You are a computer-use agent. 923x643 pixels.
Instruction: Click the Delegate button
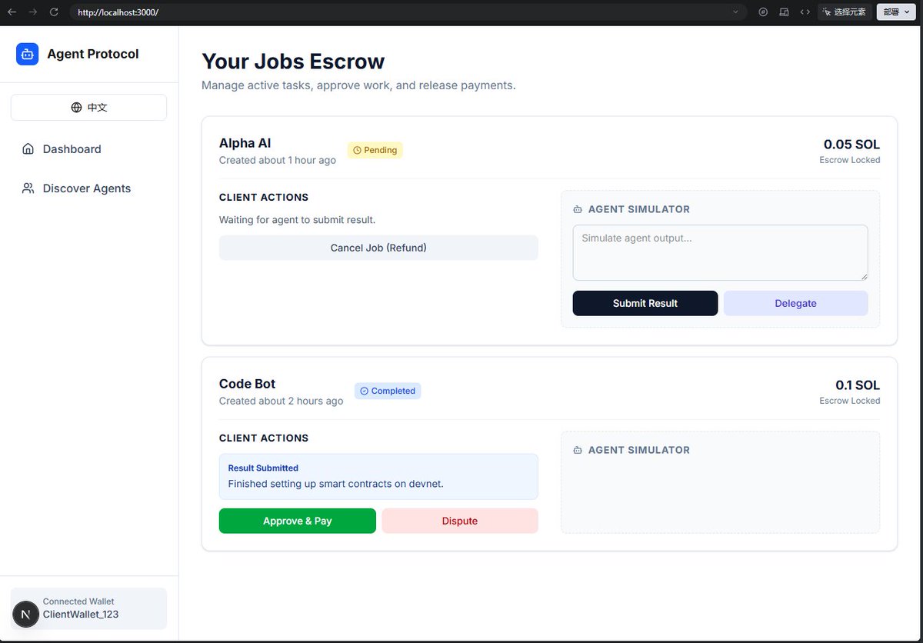coord(795,303)
